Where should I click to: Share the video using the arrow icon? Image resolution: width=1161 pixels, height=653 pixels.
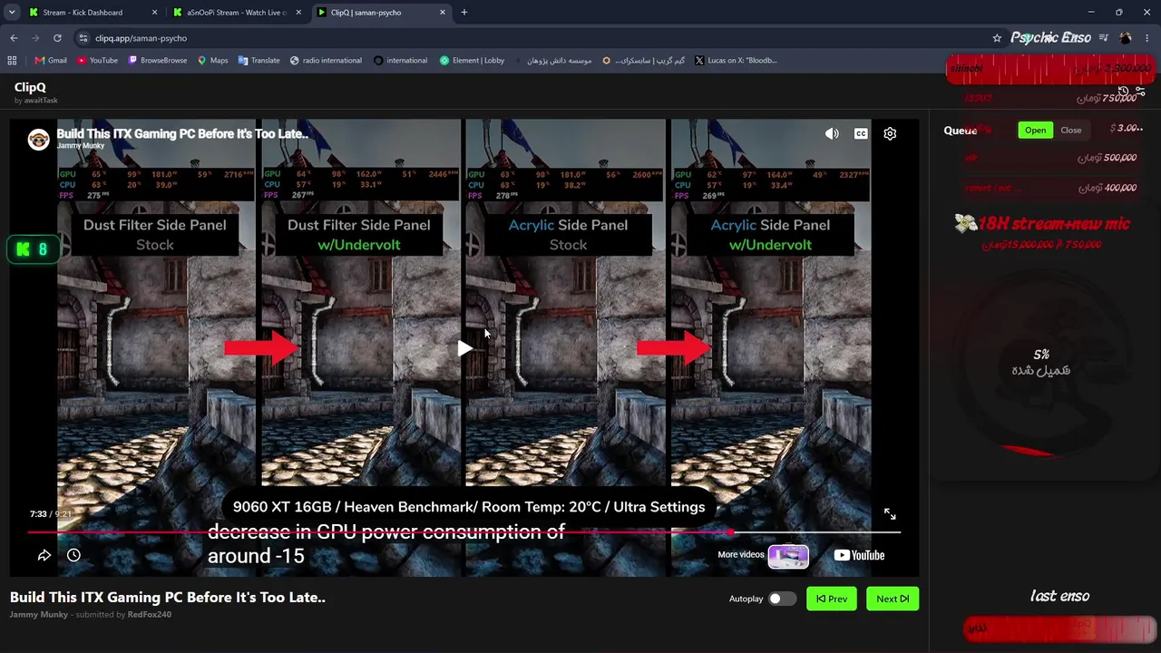point(44,555)
